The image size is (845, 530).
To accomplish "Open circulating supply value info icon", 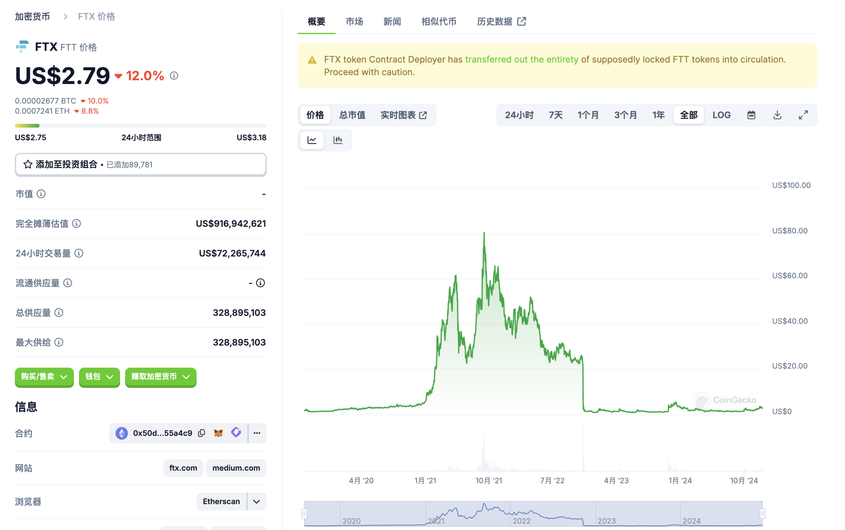I will tap(260, 283).
